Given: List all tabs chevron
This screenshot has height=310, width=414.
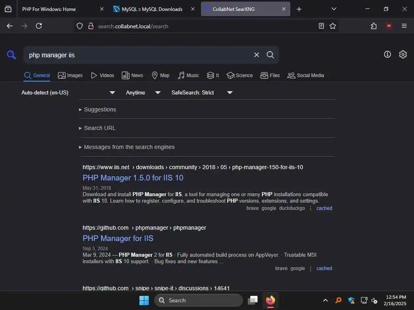Looking at the screenshot, I should pyautogui.click(x=334, y=9).
